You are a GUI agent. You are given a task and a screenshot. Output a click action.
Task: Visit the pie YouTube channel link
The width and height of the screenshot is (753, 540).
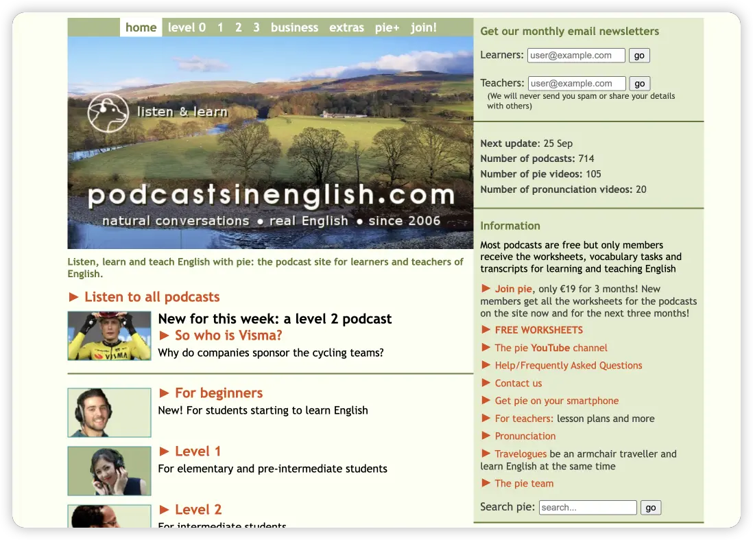(x=551, y=348)
